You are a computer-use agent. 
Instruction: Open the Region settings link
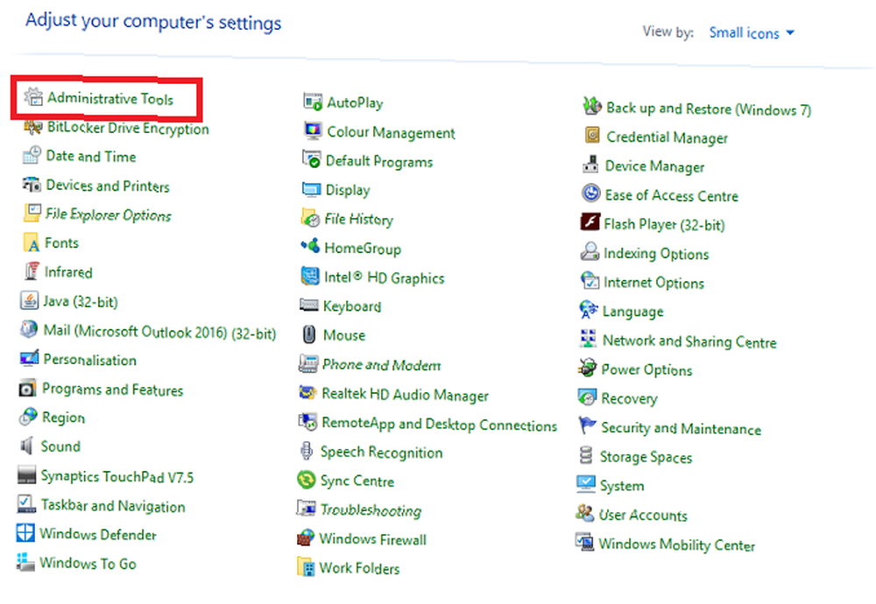pyautogui.click(x=64, y=418)
